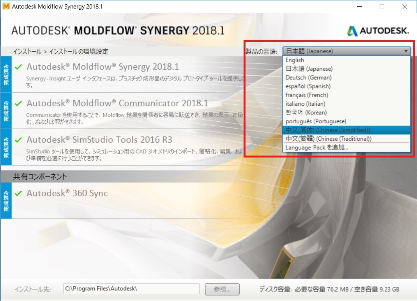This screenshot has width=417, height=301.
Task: Pick français (French) from the list
Action: point(346,95)
